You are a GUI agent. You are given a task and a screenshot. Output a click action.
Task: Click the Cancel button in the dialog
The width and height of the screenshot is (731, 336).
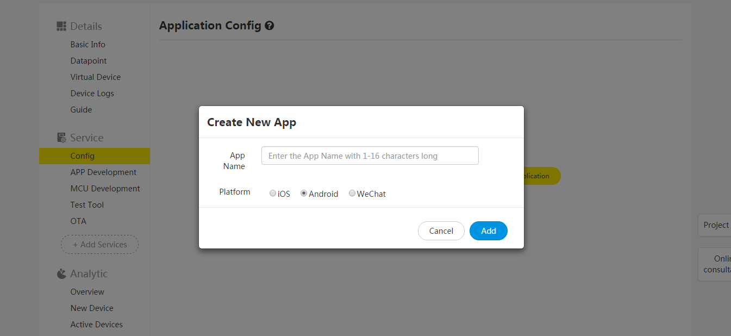coord(441,231)
